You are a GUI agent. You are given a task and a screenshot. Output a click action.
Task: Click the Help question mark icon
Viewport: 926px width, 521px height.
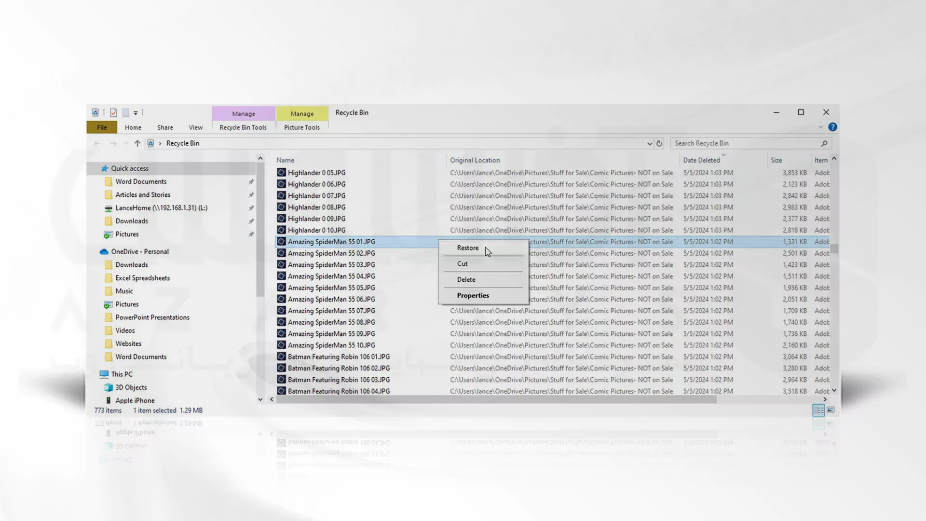pyautogui.click(x=832, y=127)
